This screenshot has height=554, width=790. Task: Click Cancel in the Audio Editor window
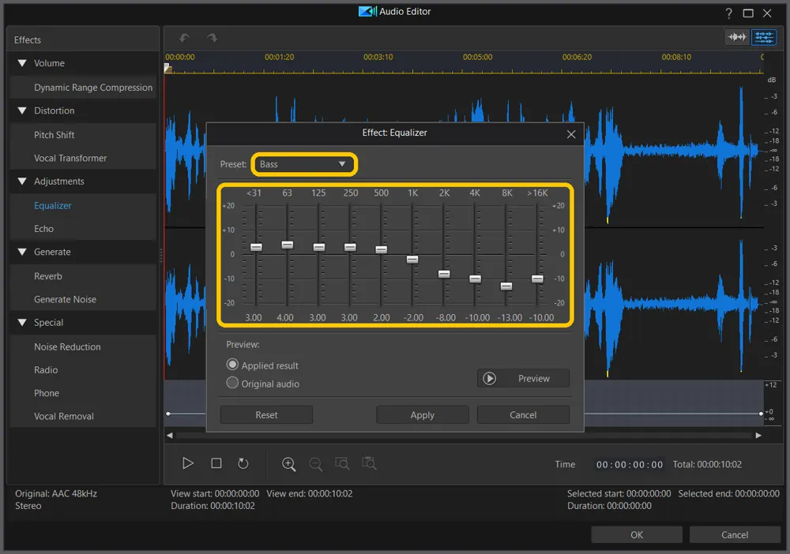point(735,534)
